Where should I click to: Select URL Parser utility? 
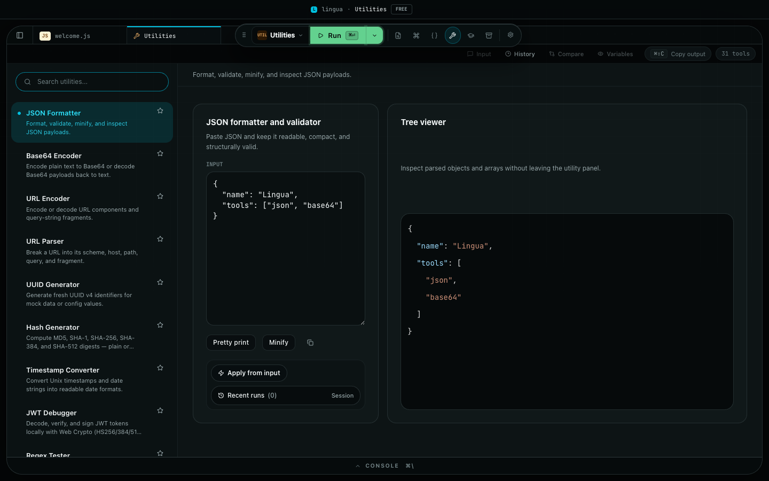coord(92,251)
